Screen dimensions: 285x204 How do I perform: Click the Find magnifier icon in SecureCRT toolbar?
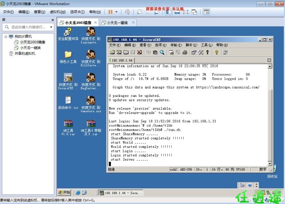pyautogui.click(x=162, y=52)
